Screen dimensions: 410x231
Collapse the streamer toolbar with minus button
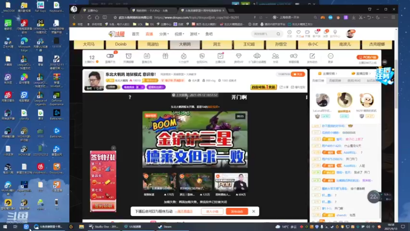tap(384, 62)
